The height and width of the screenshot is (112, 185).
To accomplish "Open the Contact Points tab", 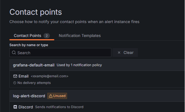I will (32, 36).
